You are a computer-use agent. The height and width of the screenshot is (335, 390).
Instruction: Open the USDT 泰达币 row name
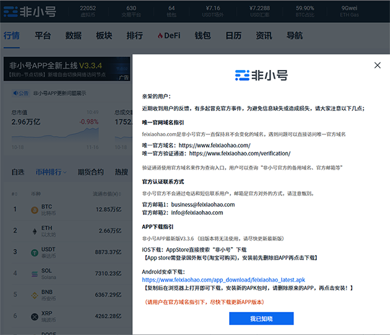(x=48, y=253)
